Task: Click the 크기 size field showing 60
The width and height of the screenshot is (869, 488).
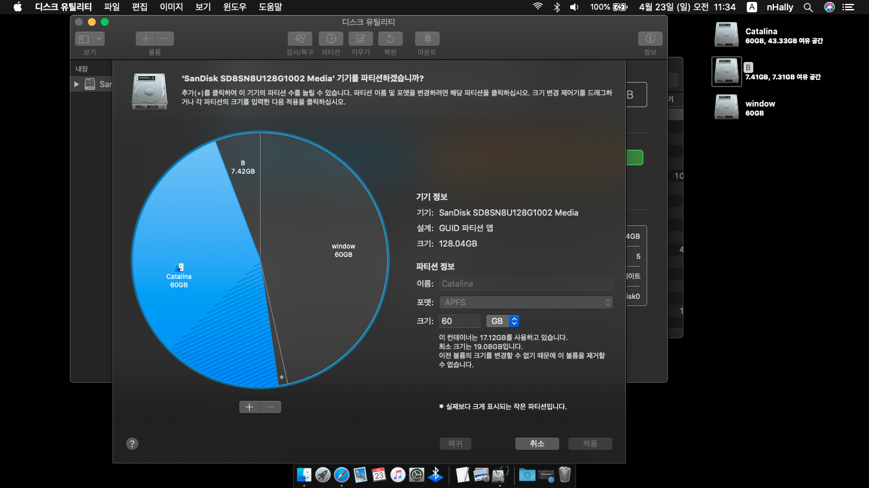Action: point(459,321)
